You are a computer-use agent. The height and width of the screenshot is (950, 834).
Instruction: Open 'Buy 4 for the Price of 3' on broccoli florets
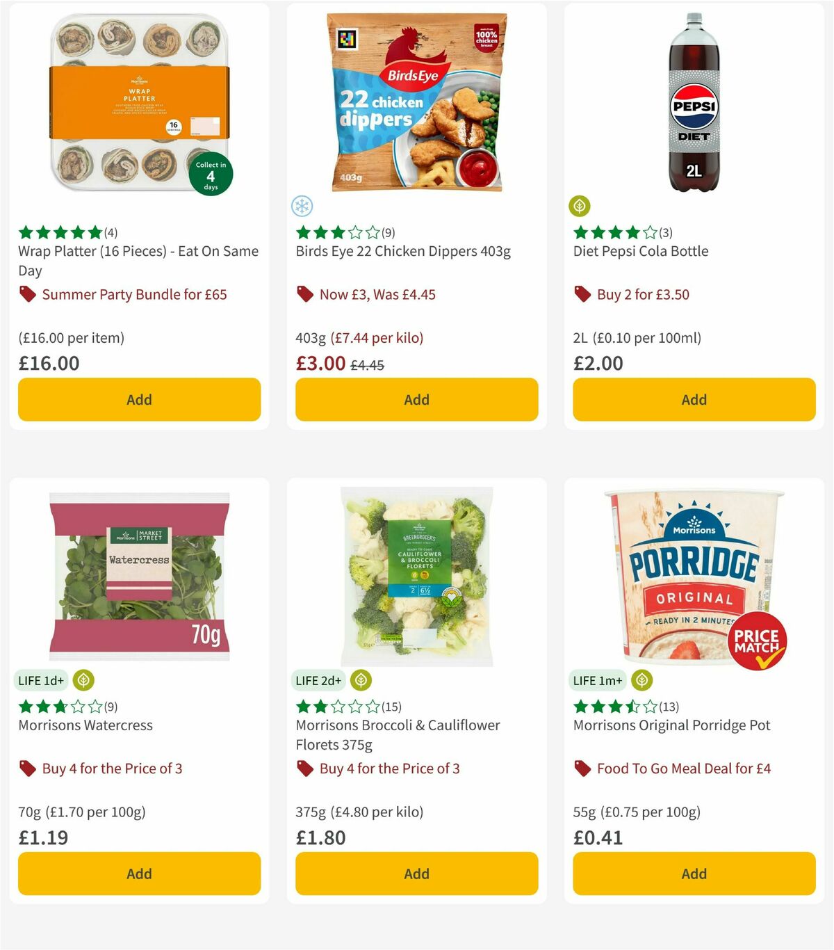(x=389, y=768)
